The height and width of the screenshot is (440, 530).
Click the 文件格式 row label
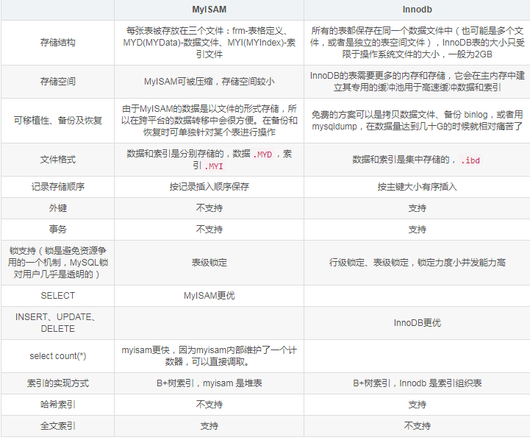coord(58,159)
